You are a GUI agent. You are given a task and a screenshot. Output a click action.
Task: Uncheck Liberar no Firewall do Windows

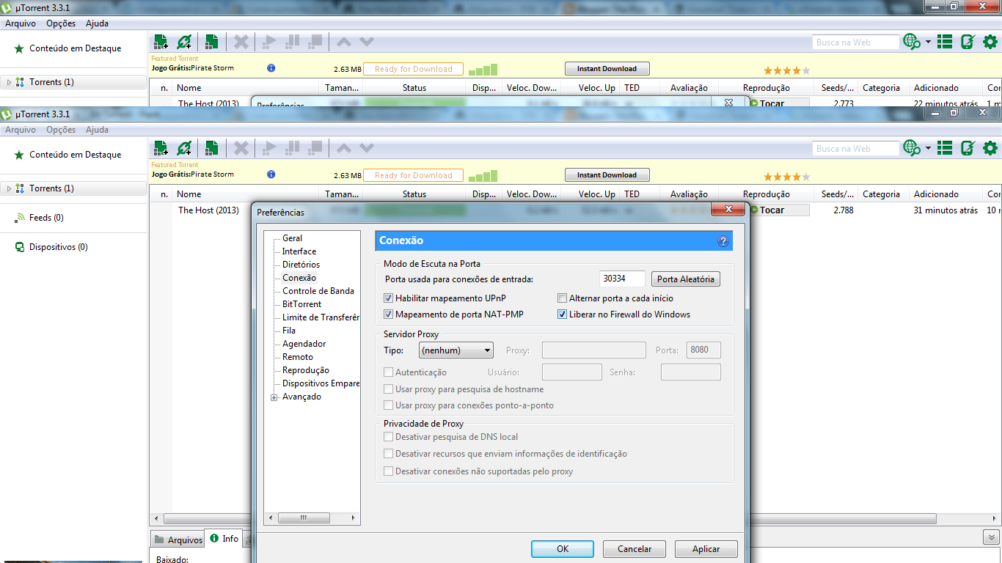point(563,314)
